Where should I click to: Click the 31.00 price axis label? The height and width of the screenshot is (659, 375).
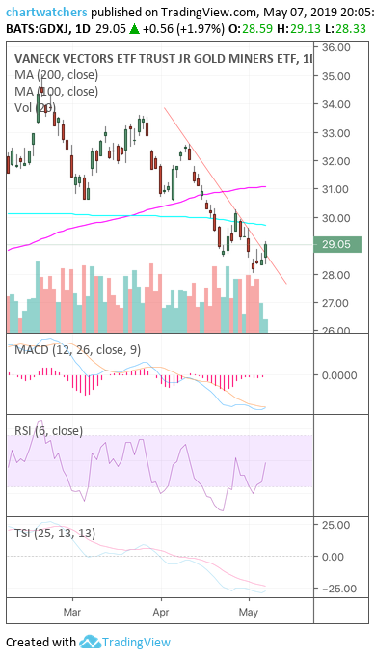click(335, 189)
